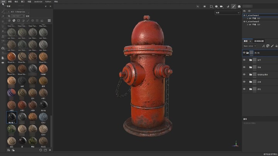Open the Python menu
Image resolution: width=278 pixels, height=156 pixels.
[x=48, y=2]
